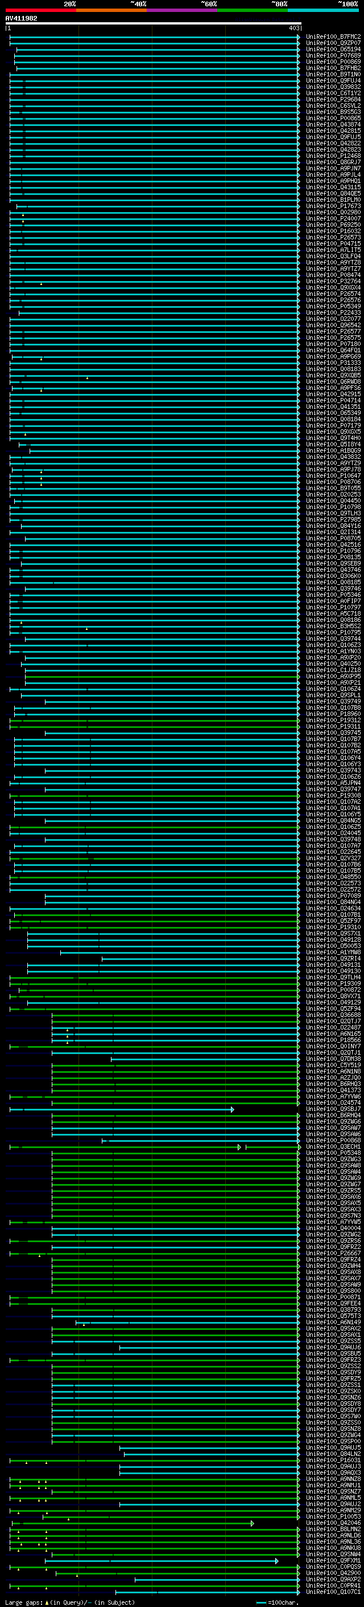Select the purple ~60% identity color segment

pyautogui.click(x=181, y=11)
